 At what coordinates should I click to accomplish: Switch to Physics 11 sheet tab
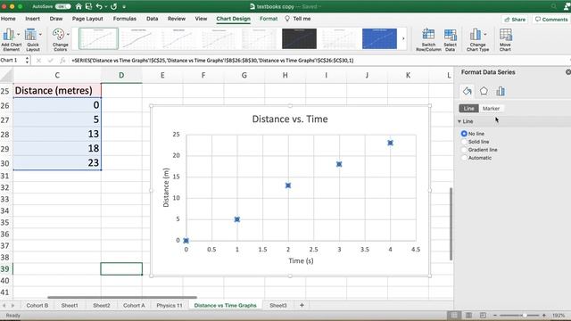tap(169, 305)
